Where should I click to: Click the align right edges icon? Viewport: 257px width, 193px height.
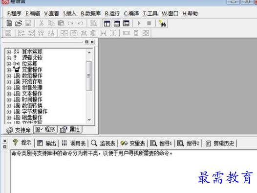31,33
